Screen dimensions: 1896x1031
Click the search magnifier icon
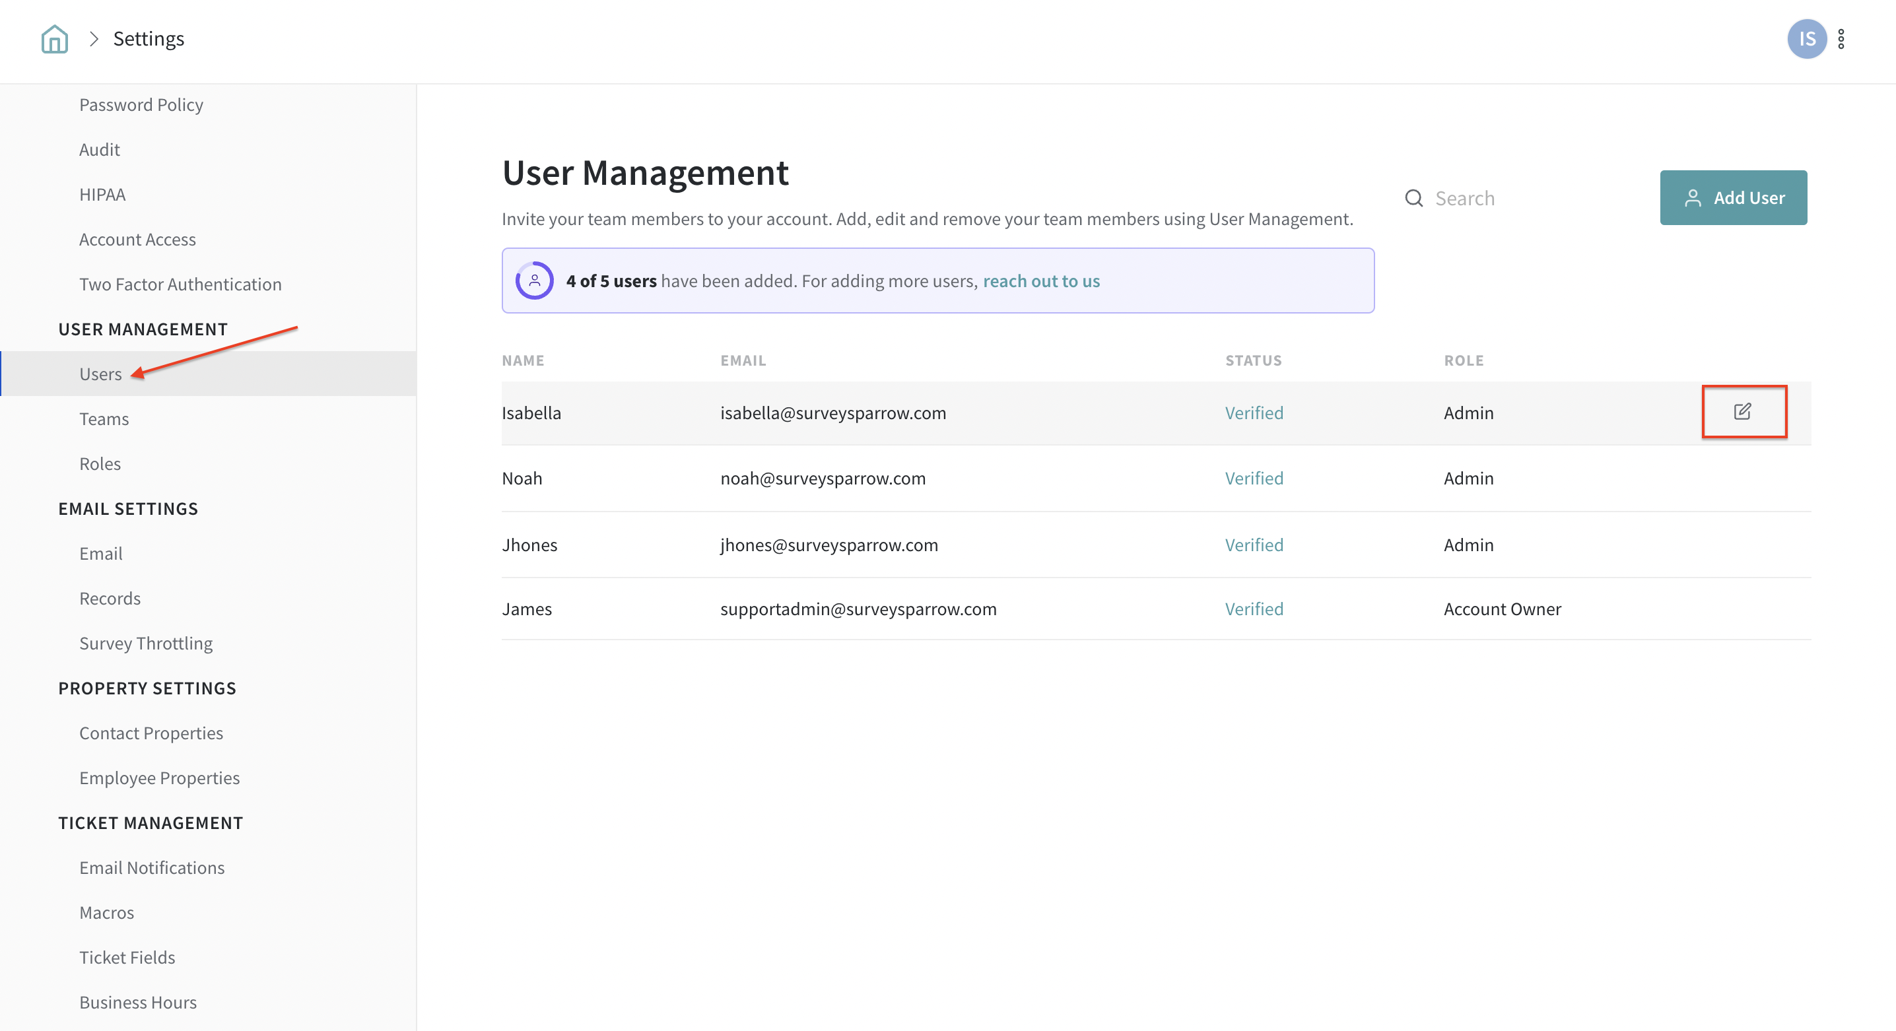pos(1413,198)
